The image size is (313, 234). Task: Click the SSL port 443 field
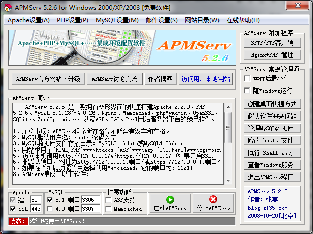point(36,209)
